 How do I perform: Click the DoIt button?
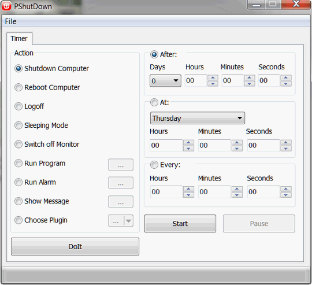75,247
